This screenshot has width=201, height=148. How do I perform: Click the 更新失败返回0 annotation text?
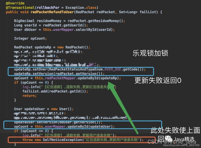(x=158, y=81)
